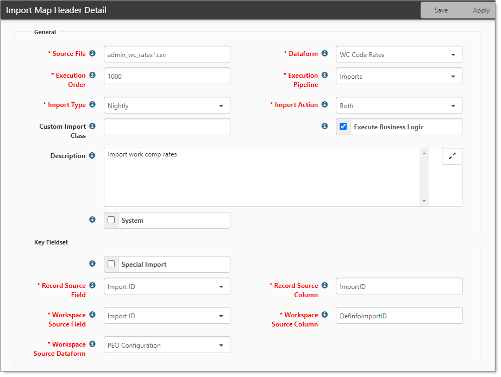
Task: Expand the Description field with arrows icon
Action: pos(452,156)
